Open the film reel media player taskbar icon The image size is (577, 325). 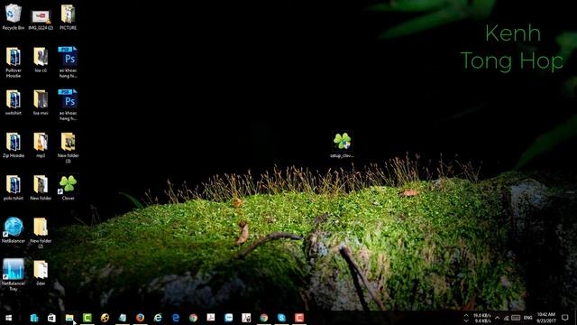(x=105, y=318)
